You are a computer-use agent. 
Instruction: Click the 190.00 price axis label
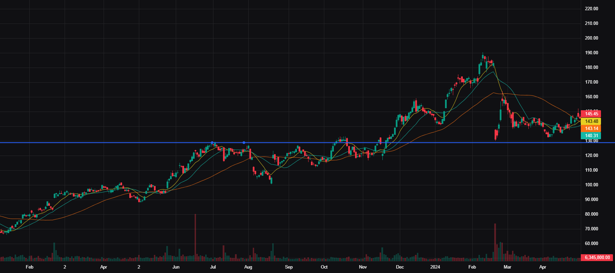(x=591, y=53)
